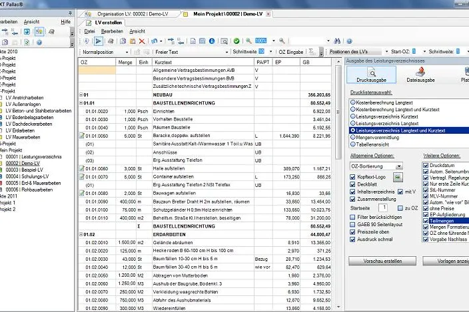Click OZ Eingabe toolbar button
The height and width of the screenshot is (312, 469).
pyautogui.click(x=290, y=52)
